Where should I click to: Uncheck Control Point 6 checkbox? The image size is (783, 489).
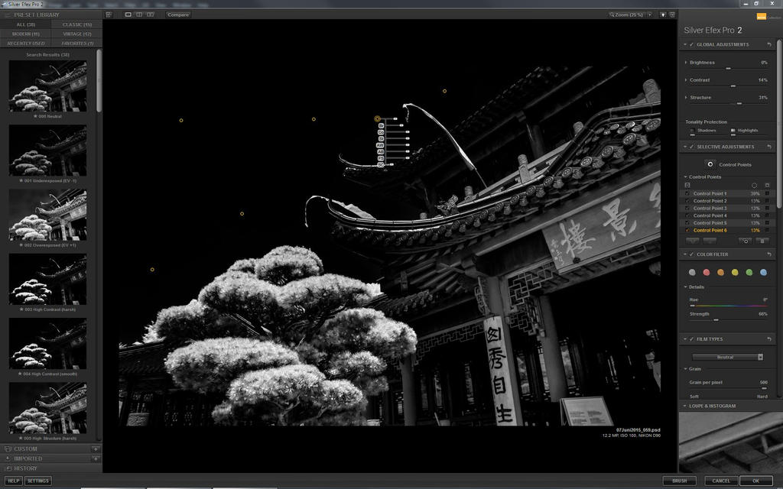[687, 231]
